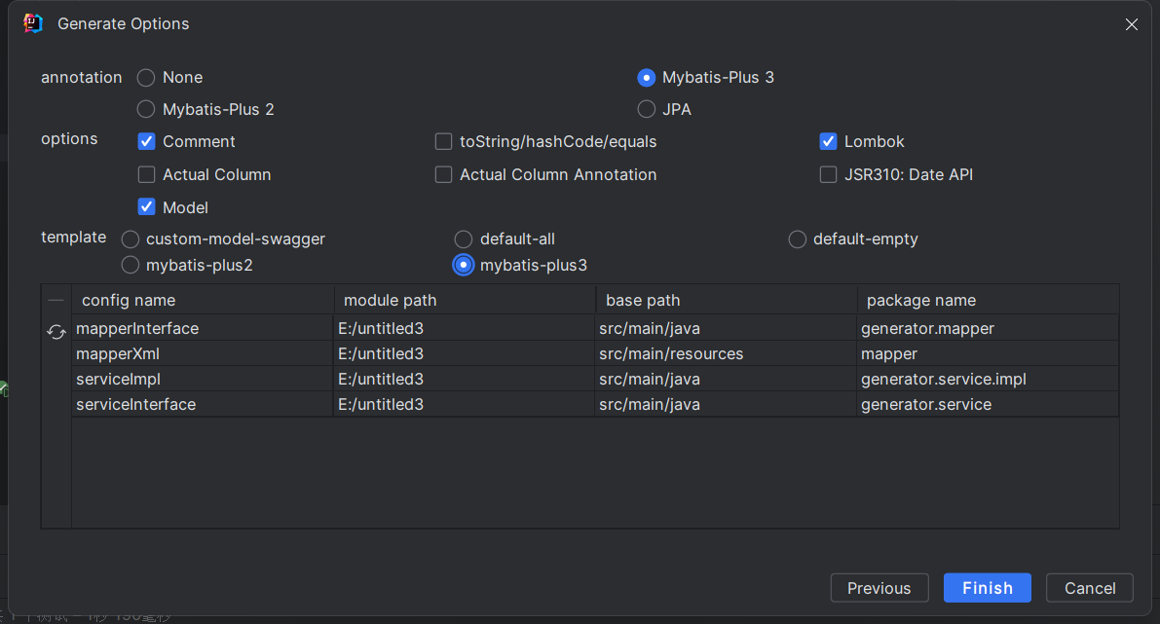Screen dimensions: 1160x624
Task: Uncheck the Comment option
Action: pos(146,141)
